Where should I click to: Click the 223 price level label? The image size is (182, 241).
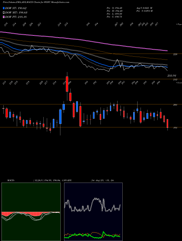175,54
